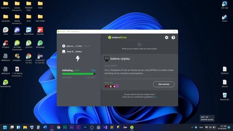Switch to balenaEtcher on the taskbar
Image resolution: width=233 pixels, height=131 pixels.
coord(132,127)
